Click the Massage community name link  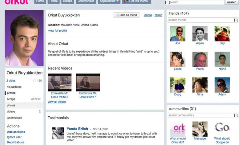(200, 139)
